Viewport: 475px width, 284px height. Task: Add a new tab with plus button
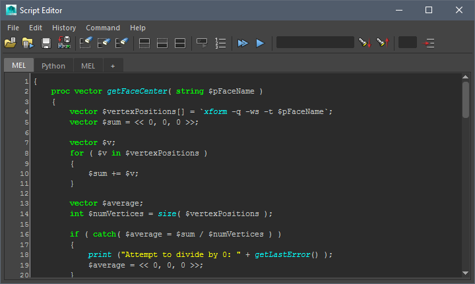click(113, 66)
